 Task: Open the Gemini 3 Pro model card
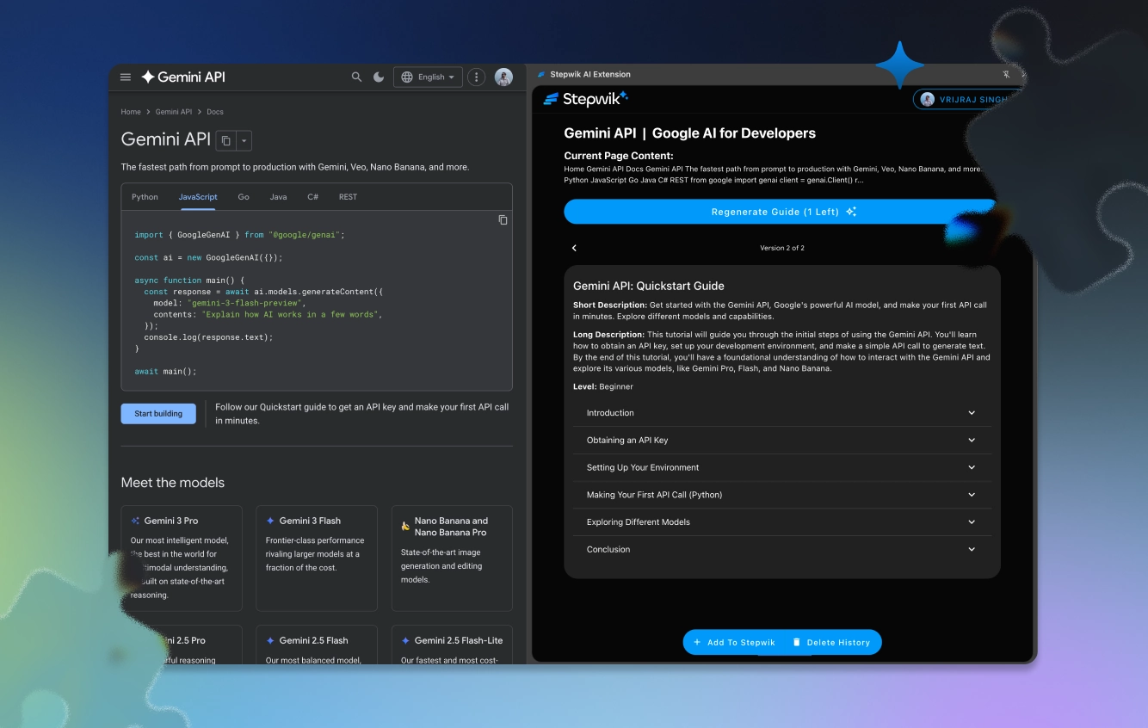tap(182, 558)
